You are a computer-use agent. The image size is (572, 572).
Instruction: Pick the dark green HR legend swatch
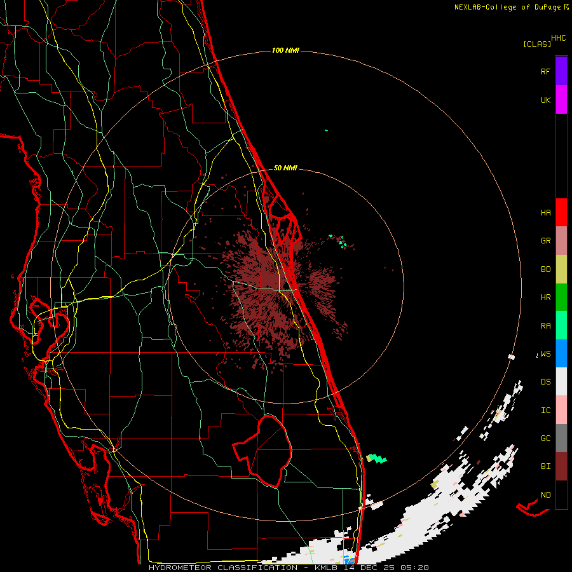(x=561, y=297)
